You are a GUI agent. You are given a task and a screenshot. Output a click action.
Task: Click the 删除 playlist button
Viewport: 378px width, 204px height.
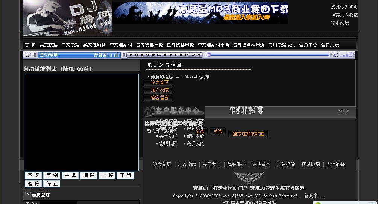89,175
